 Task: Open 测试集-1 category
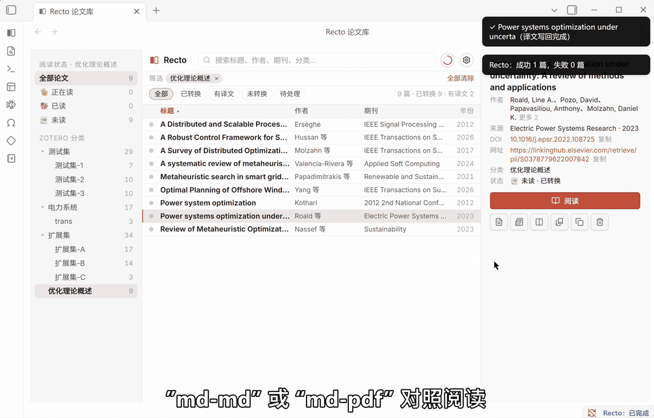(x=86, y=165)
